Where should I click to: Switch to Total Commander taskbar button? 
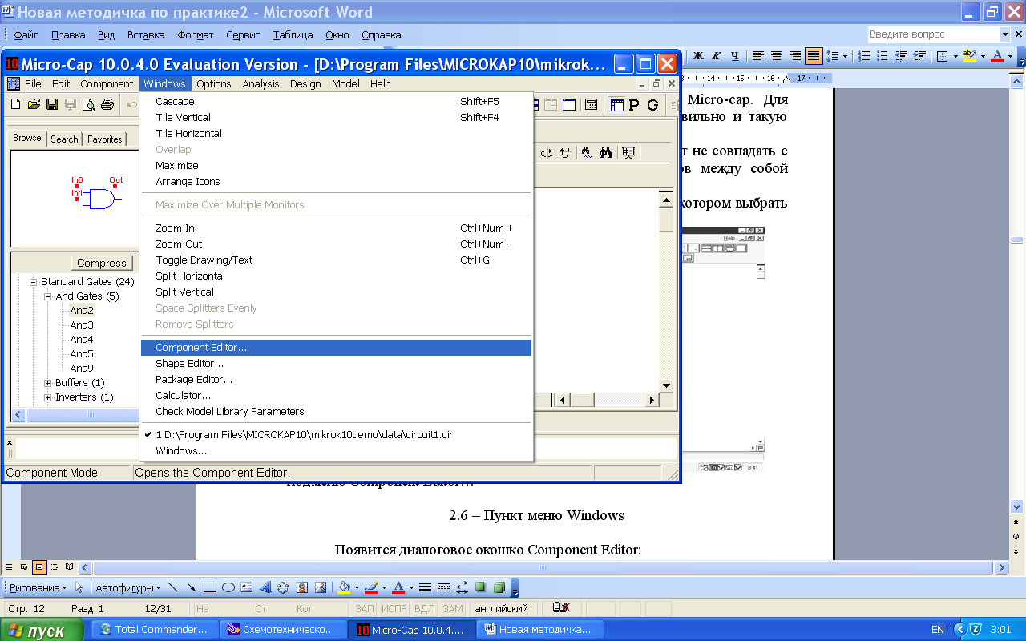click(156, 630)
